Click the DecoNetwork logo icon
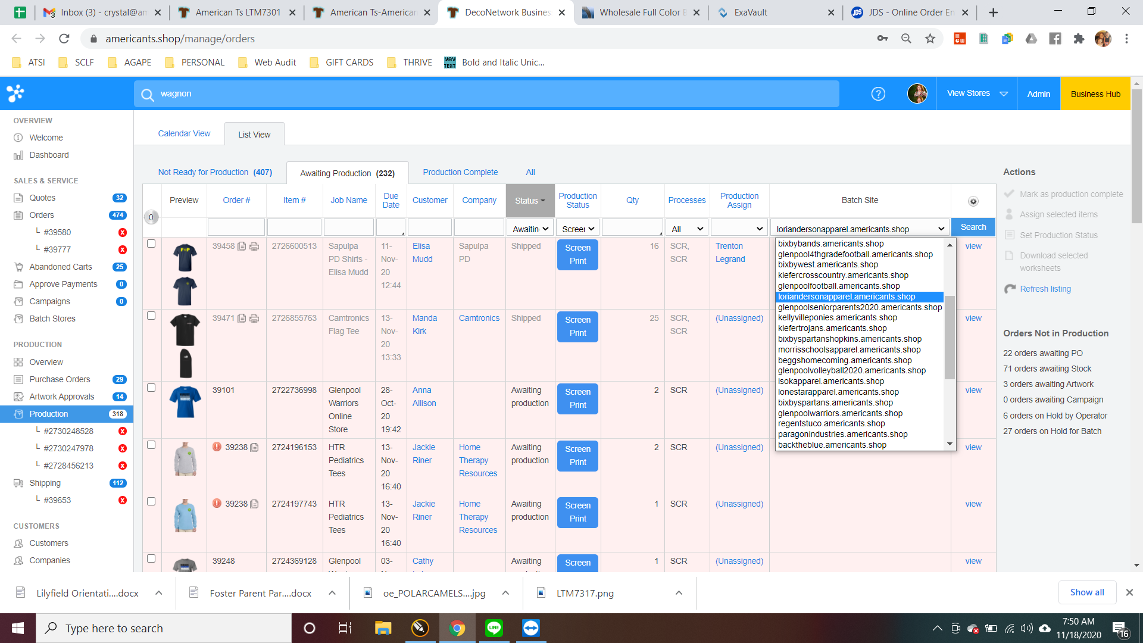 coord(15,93)
